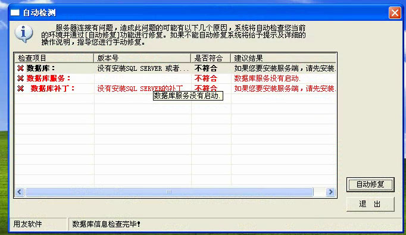This screenshot has height=235, width=406.
Task: Click the 自动修复 button
Action: click(370, 184)
